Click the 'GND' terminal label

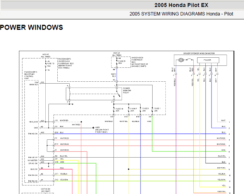click(x=36, y=128)
